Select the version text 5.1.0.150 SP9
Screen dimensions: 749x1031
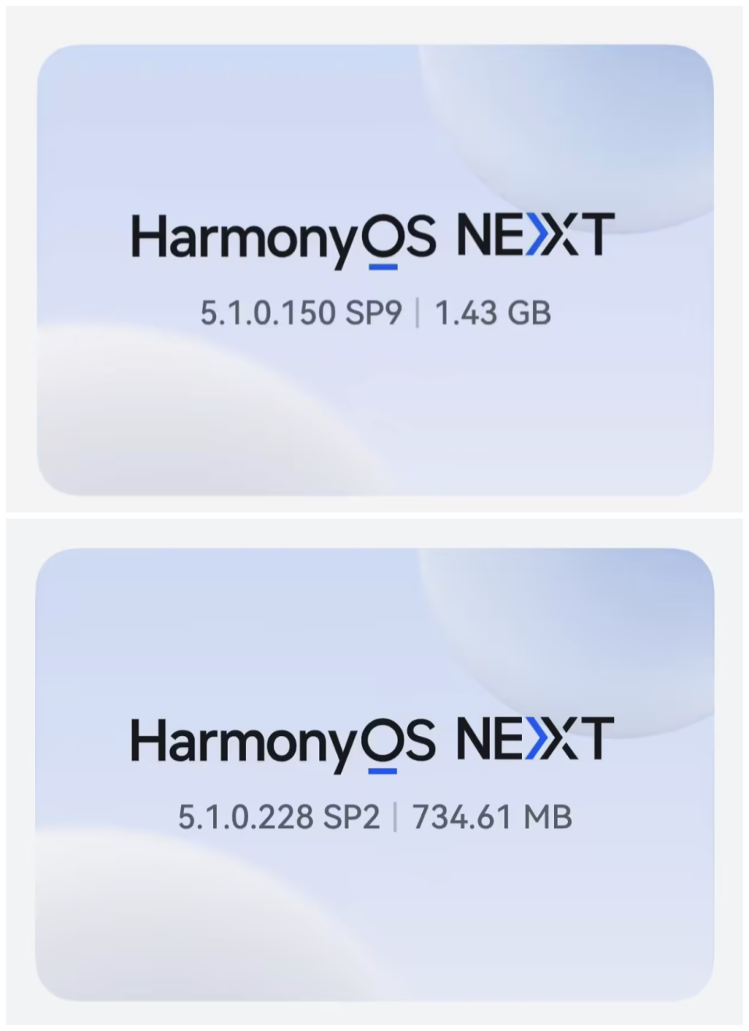pyautogui.click(x=301, y=313)
